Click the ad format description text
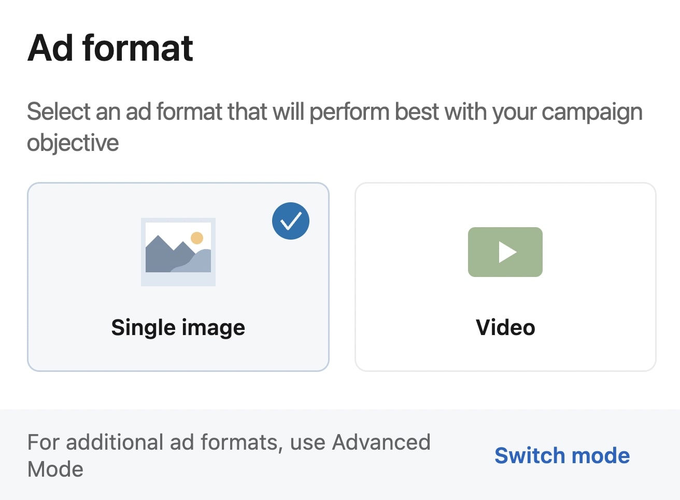Viewport: 680px width, 500px height. pyautogui.click(x=334, y=127)
